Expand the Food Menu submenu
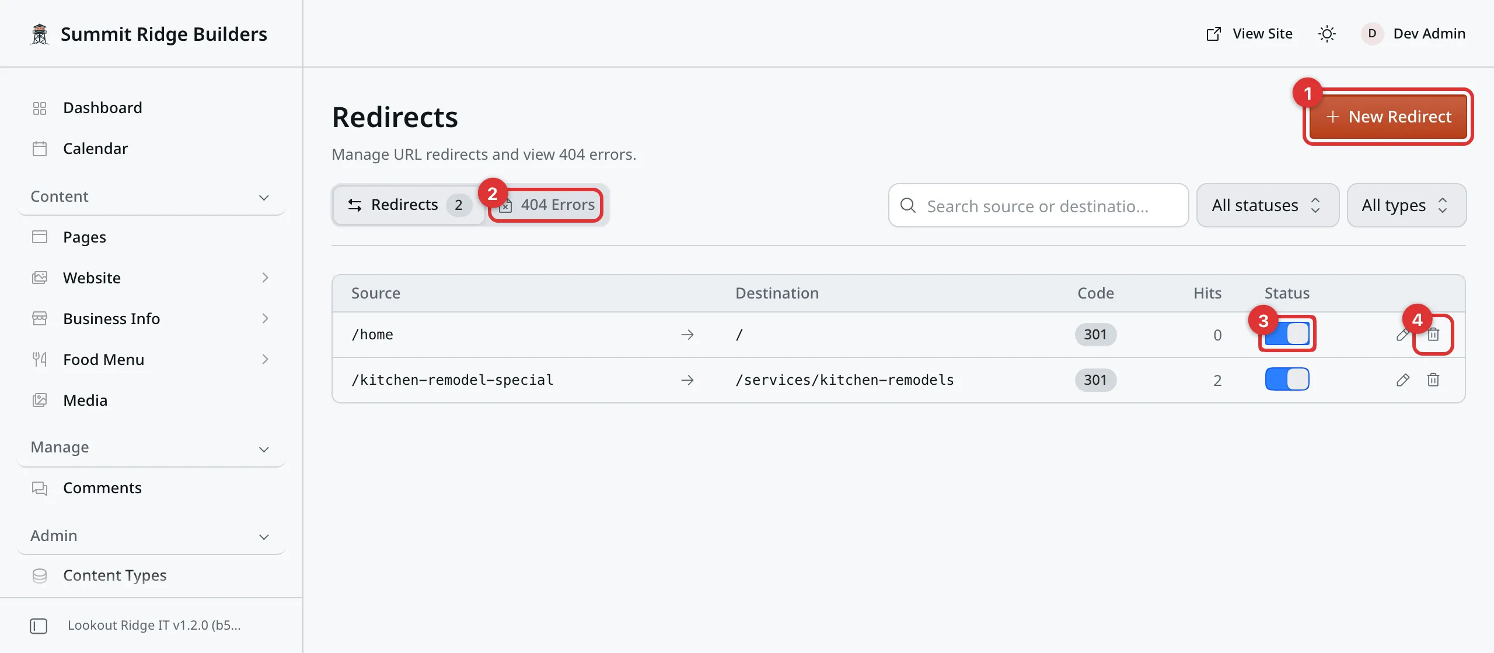 [265, 360]
